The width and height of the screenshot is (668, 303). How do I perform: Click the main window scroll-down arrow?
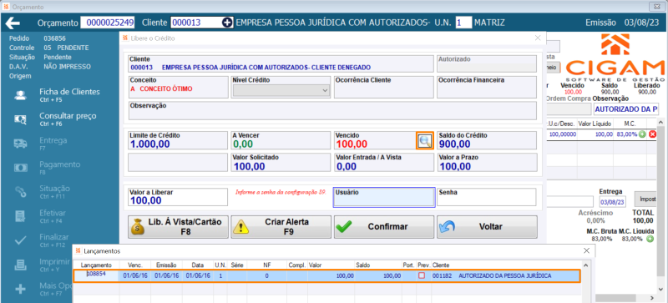tap(661, 289)
